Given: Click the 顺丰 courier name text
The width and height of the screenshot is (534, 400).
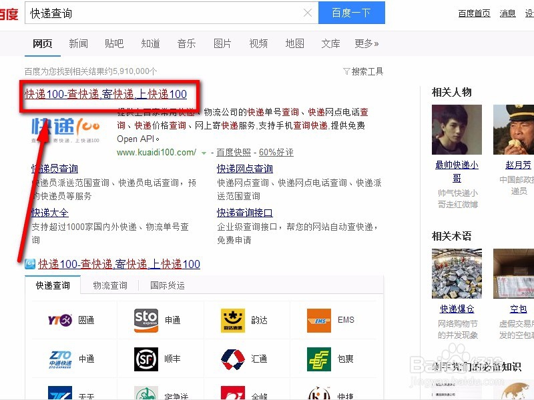Looking at the screenshot, I should pos(172,359).
